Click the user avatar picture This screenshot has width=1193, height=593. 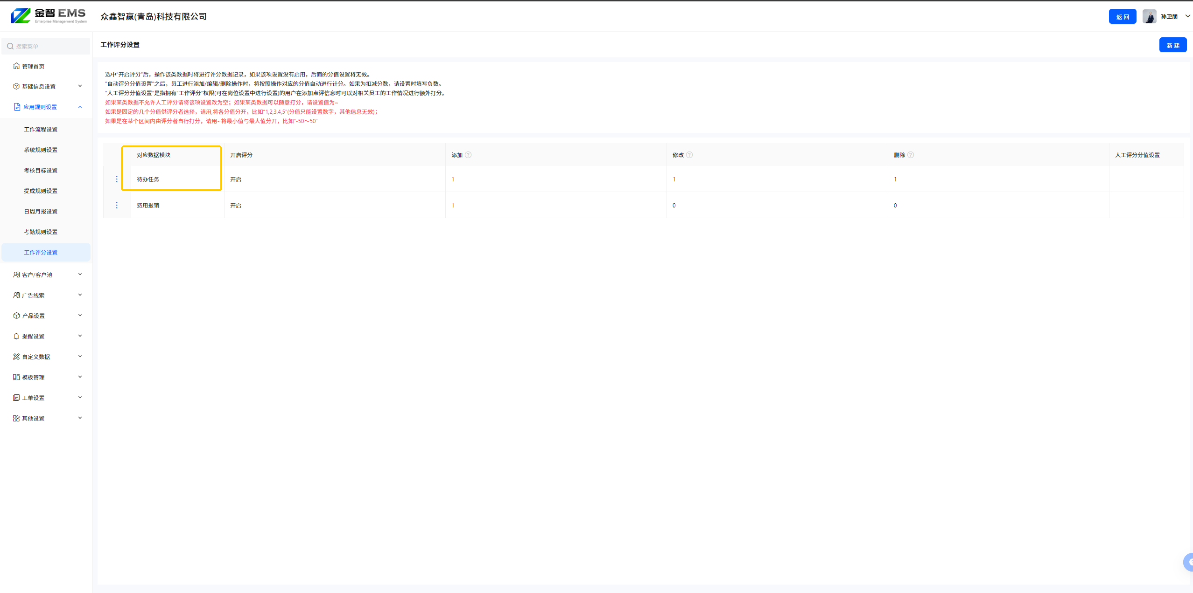[1149, 16]
